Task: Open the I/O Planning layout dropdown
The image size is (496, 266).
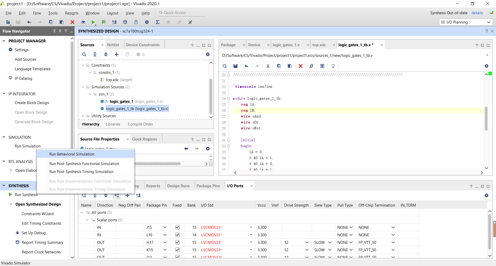Action: [x=466, y=22]
